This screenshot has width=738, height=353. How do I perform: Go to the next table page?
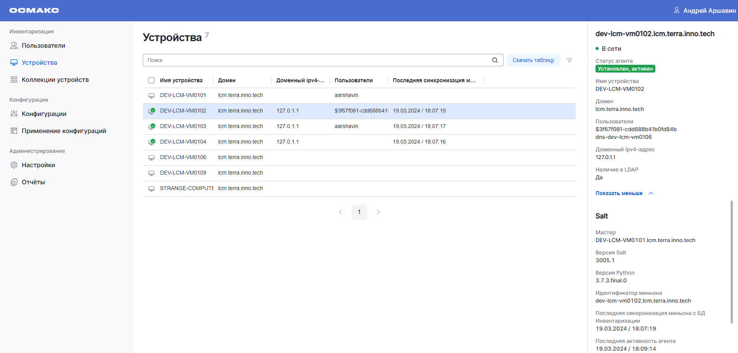(378, 212)
